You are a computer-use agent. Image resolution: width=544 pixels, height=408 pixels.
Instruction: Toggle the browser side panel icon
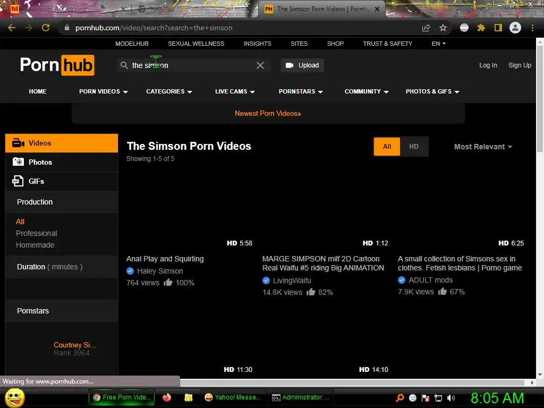coord(498,28)
